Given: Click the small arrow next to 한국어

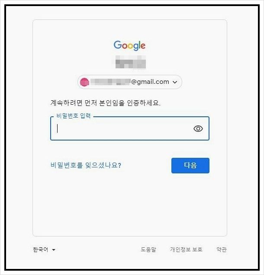Looking at the screenshot, I should (54, 250).
